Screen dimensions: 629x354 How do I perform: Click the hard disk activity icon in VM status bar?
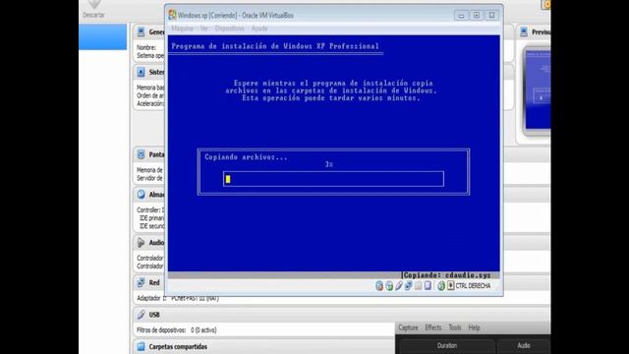[x=379, y=286]
